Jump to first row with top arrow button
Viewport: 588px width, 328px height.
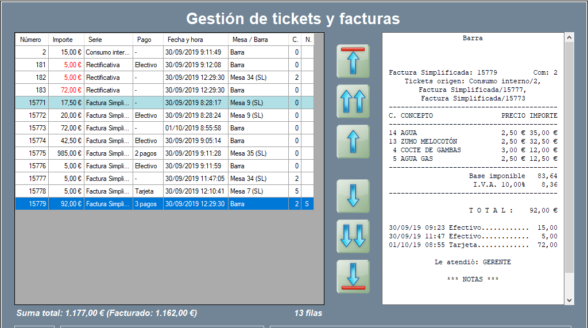point(353,61)
